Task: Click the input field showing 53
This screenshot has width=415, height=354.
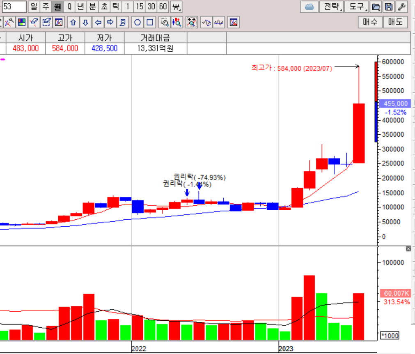Action: click(14, 7)
